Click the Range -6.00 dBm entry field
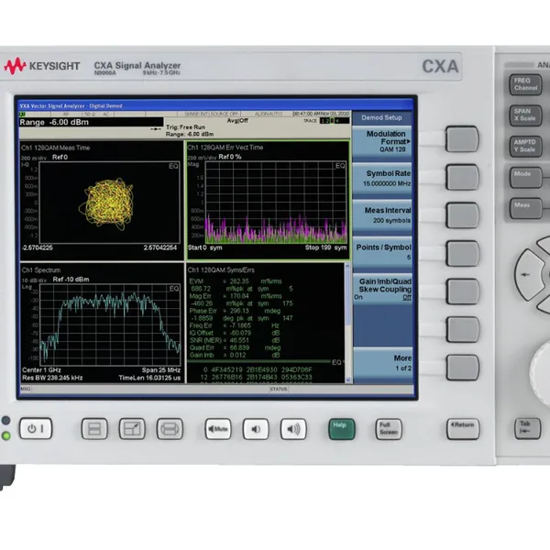The image size is (550, 550). (x=91, y=122)
